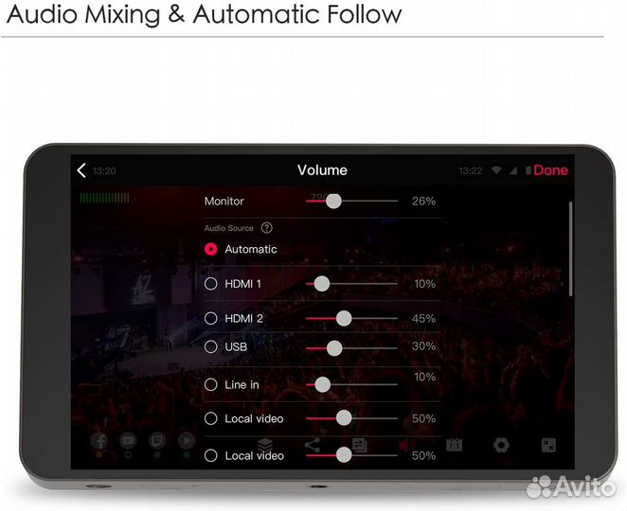The width and height of the screenshot is (627, 511).
Task: Select the HDMI 1 audio source
Action: point(211,284)
